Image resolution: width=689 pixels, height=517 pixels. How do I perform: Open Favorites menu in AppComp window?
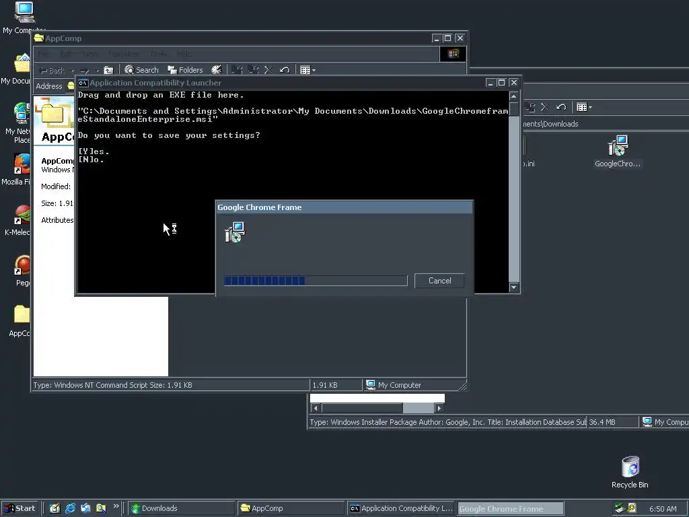[x=123, y=54]
